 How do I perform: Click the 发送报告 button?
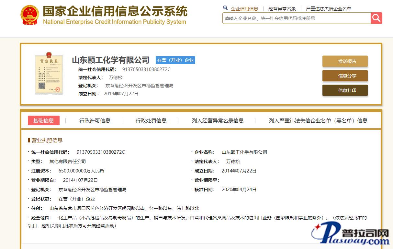345,61
